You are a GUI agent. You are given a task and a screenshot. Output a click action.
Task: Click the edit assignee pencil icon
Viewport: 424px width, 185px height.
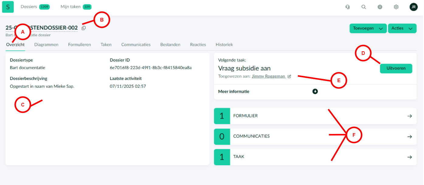289,76
